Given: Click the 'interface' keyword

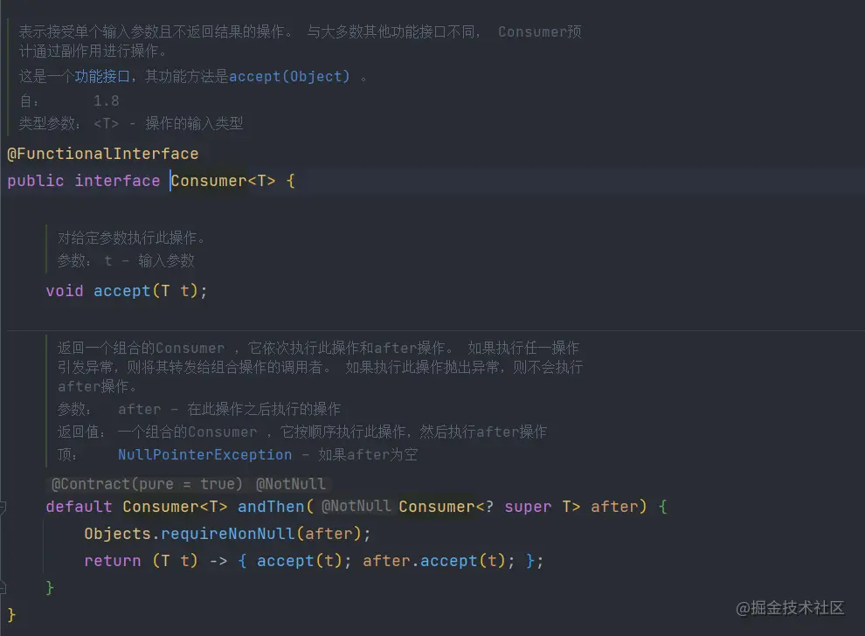Looking at the screenshot, I should [x=117, y=181].
